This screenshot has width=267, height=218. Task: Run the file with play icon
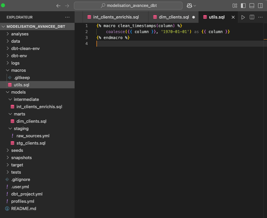[243, 17]
